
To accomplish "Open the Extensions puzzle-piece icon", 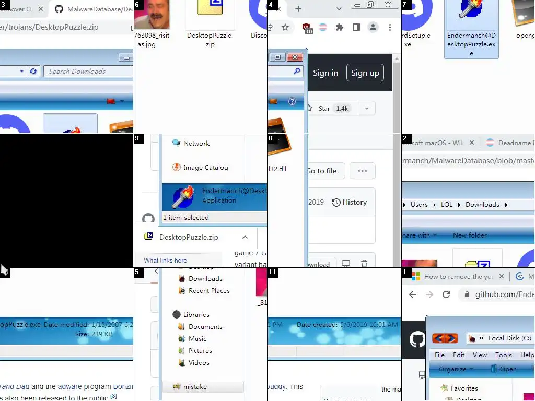I will pos(339,27).
